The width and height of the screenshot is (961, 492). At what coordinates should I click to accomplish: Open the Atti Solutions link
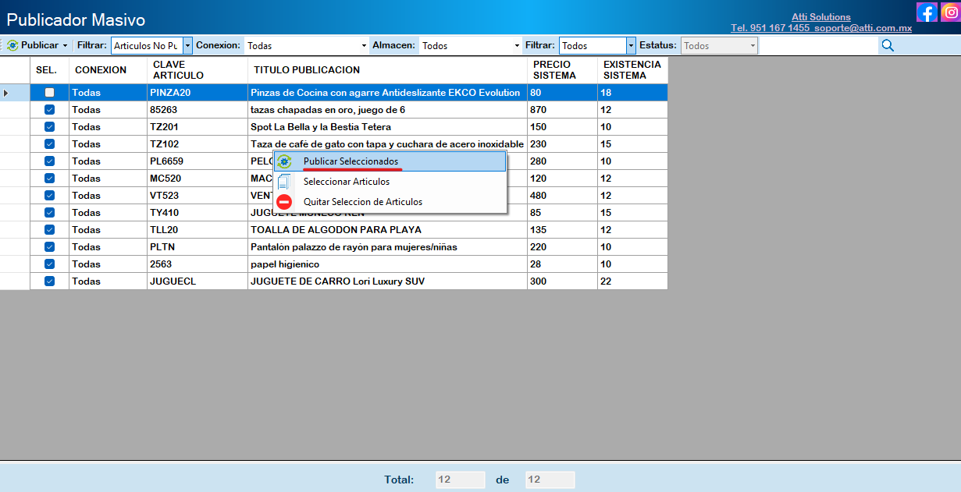point(820,17)
